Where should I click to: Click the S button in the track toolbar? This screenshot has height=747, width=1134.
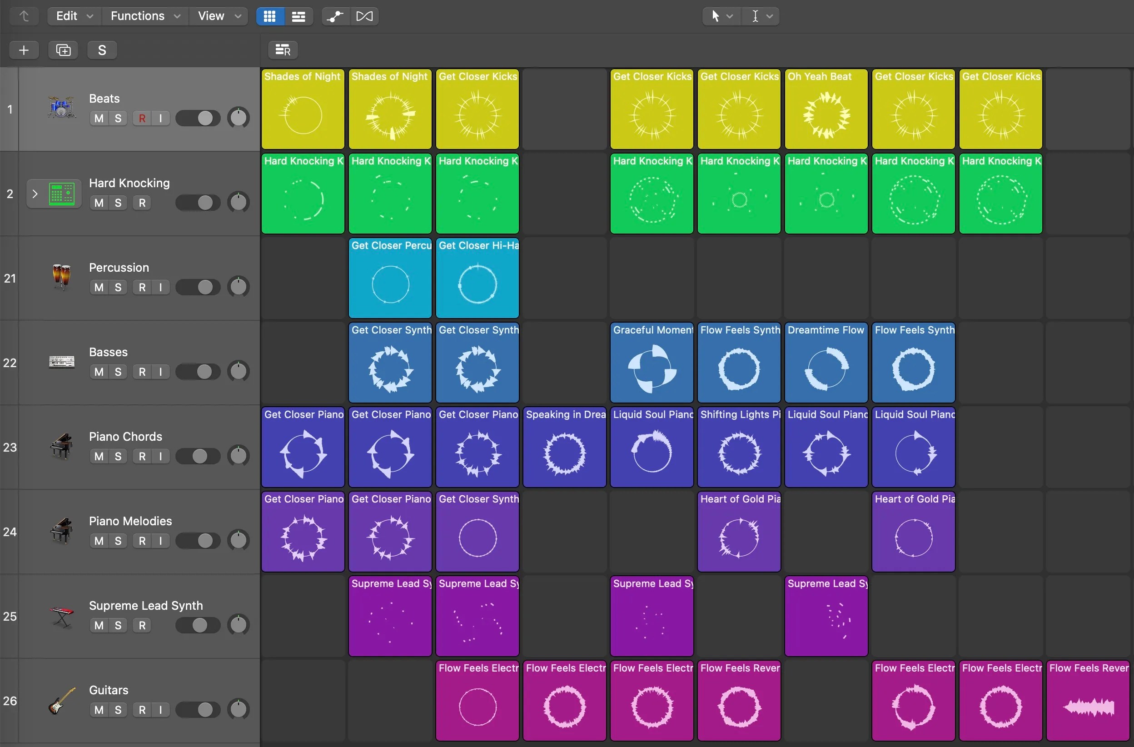click(x=101, y=50)
